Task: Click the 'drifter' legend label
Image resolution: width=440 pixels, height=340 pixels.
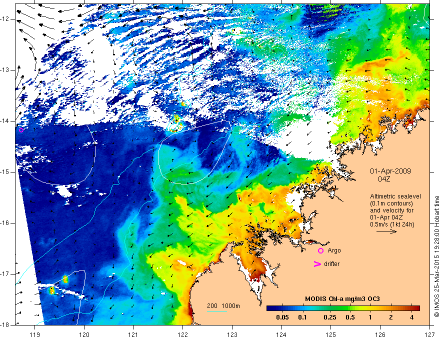Action: (x=331, y=264)
